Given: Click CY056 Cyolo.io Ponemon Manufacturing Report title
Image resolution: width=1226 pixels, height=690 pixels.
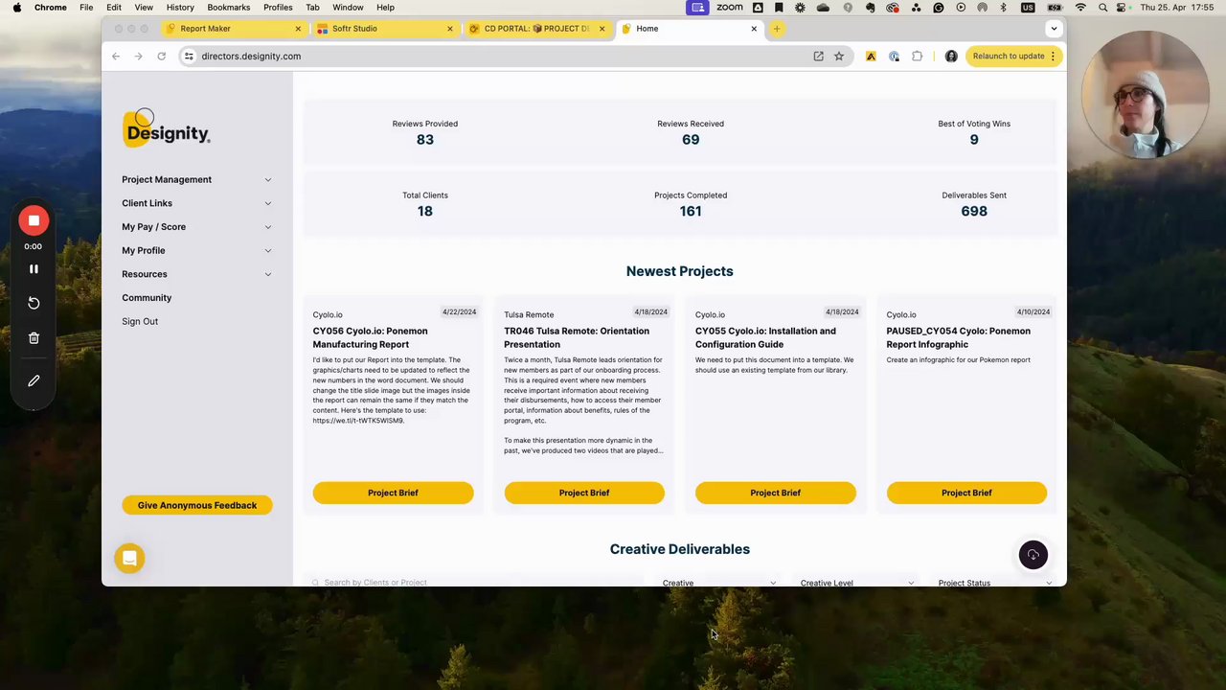Looking at the screenshot, I should coord(370,338).
